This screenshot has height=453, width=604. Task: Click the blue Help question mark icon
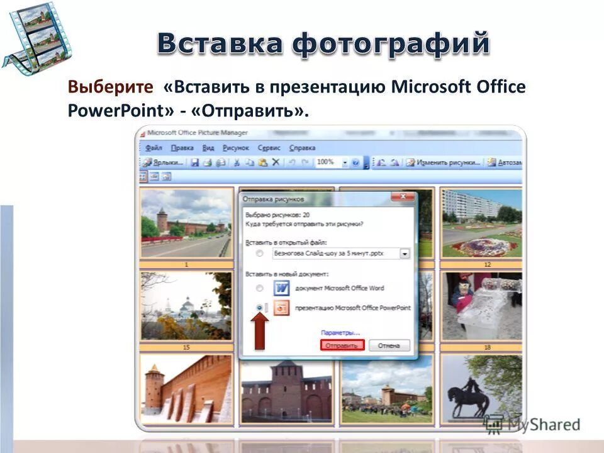(x=355, y=162)
